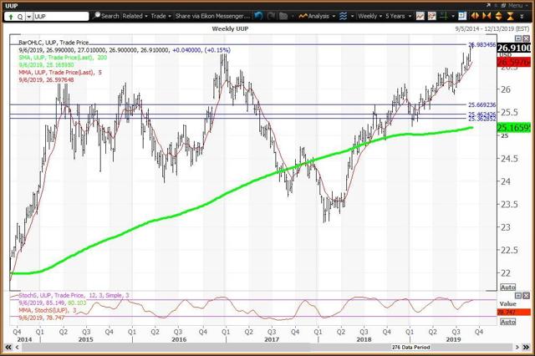
Task: Close the stochastic indicator panel
Action: pyautogui.click(x=526, y=296)
